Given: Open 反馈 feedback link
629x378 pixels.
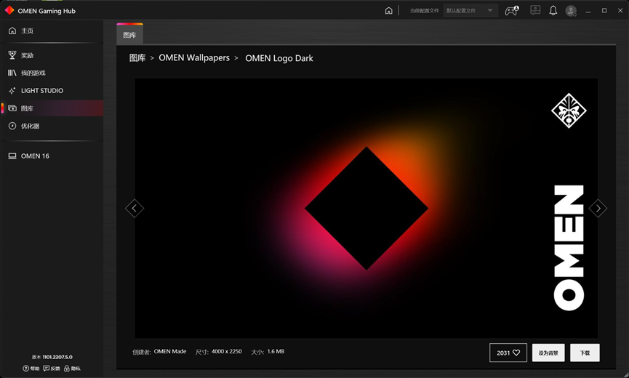Looking at the screenshot, I should [52, 369].
